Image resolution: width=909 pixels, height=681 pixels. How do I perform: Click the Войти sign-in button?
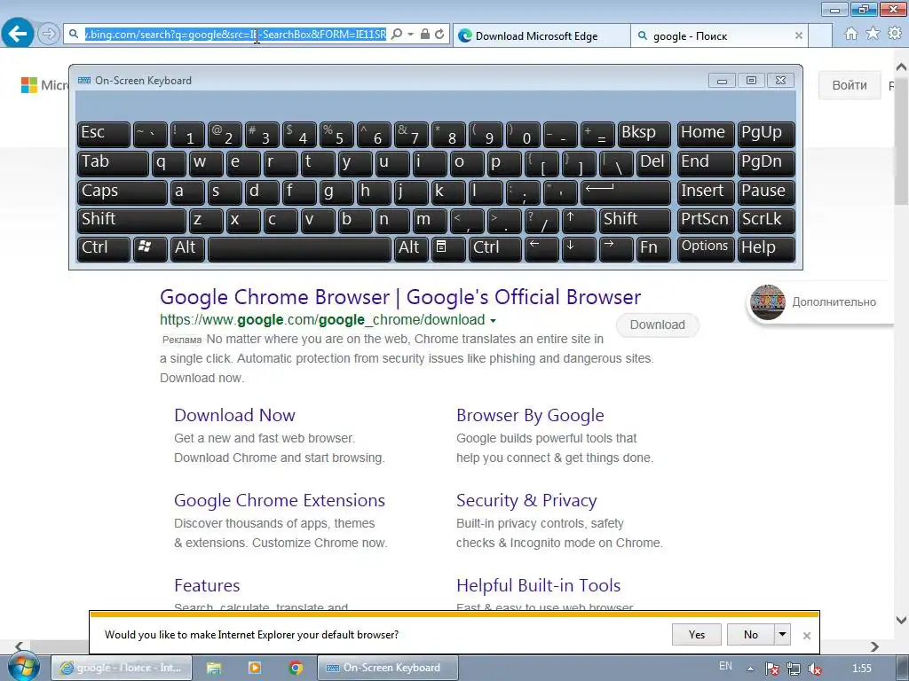pos(850,85)
